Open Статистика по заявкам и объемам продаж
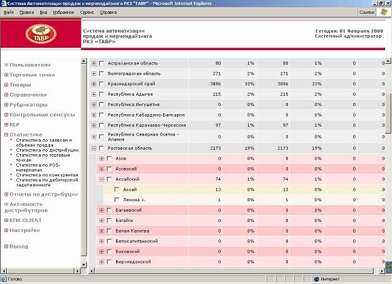 [x=44, y=142]
